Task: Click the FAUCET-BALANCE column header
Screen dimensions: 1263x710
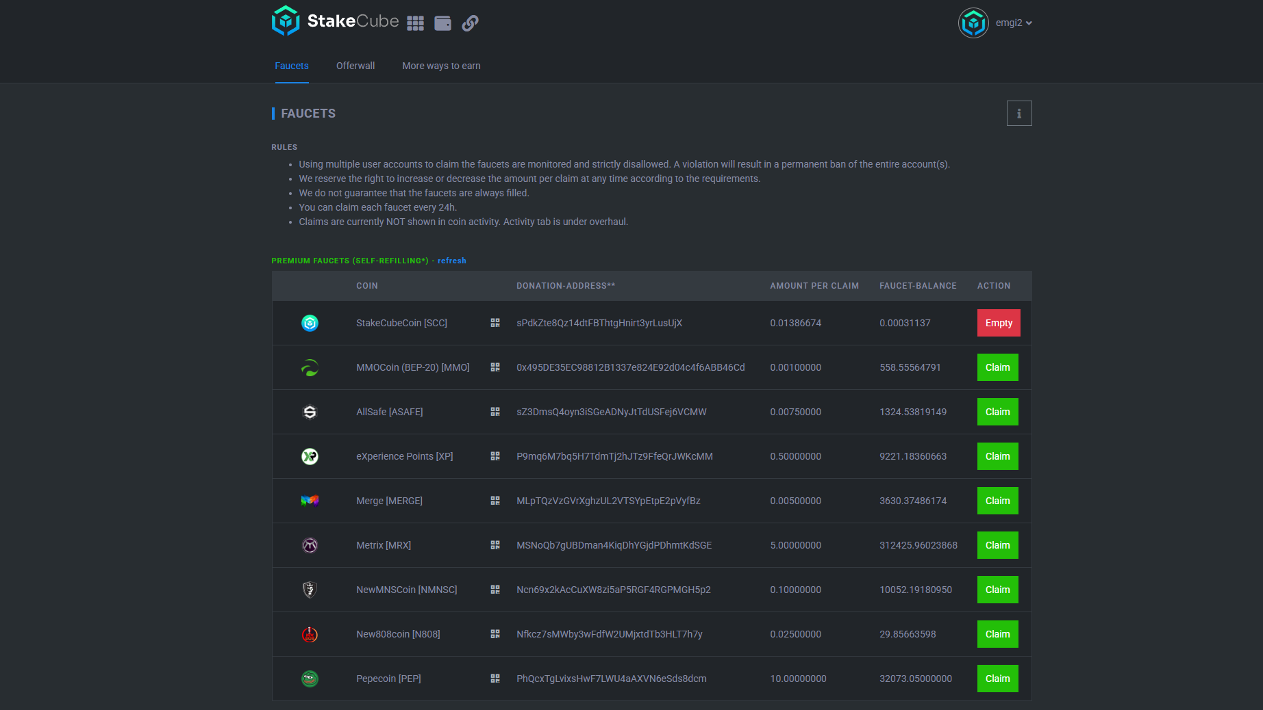Action: click(x=918, y=286)
